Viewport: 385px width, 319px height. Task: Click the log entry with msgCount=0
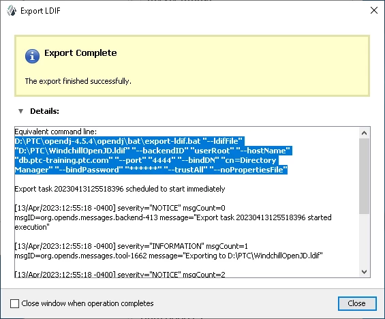click(120, 208)
